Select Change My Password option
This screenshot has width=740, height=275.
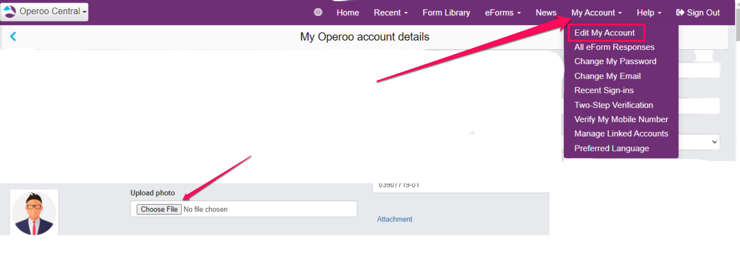click(x=615, y=61)
